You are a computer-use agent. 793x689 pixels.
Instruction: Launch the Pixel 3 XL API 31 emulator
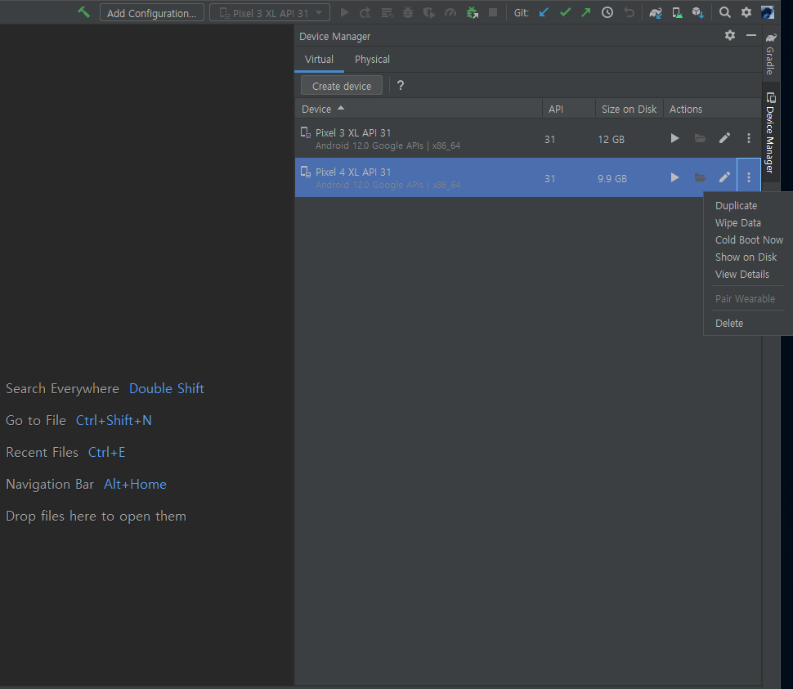click(674, 138)
